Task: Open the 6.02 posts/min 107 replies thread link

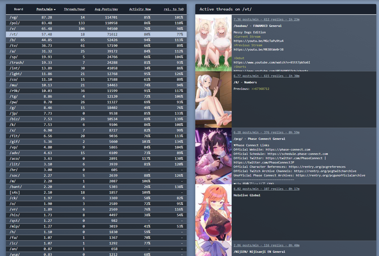Action: coord(266,189)
